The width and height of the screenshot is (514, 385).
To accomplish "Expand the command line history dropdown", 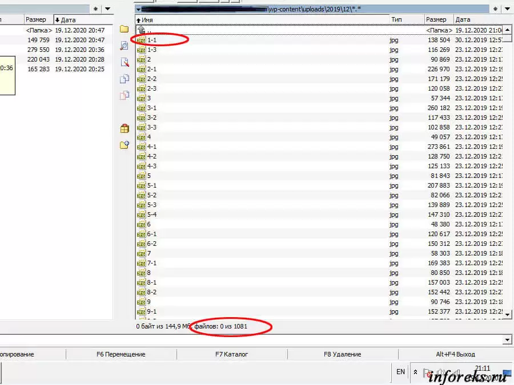I will click(507, 340).
